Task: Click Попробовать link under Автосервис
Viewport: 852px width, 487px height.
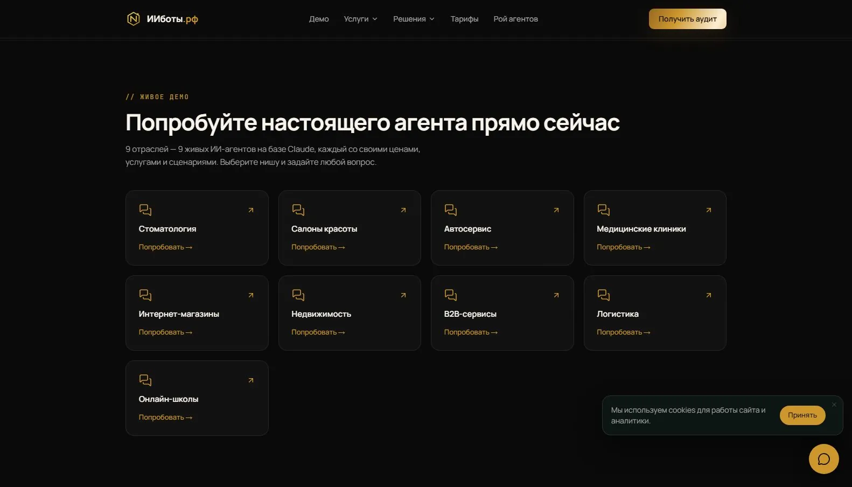Action: click(x=471, y=247)
